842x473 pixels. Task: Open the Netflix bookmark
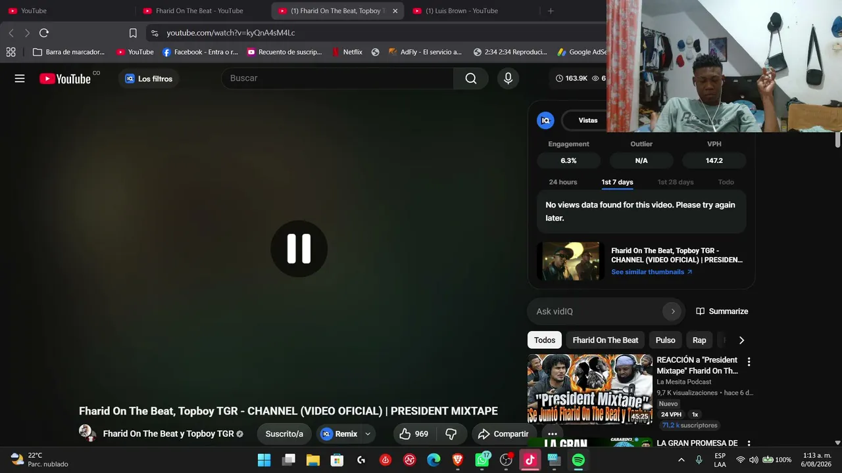coord(347,52)
